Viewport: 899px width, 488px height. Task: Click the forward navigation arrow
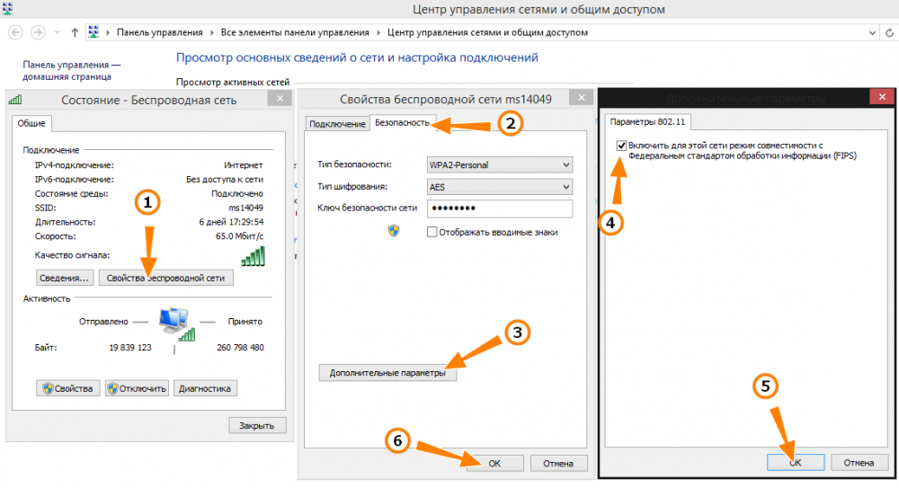tap(38, 32)
